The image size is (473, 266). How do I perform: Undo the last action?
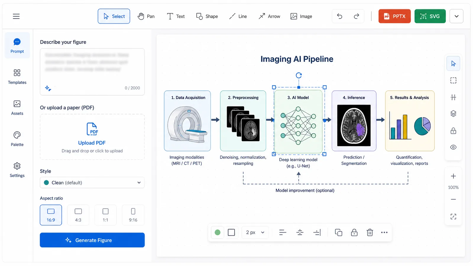(x=340, y=16)
